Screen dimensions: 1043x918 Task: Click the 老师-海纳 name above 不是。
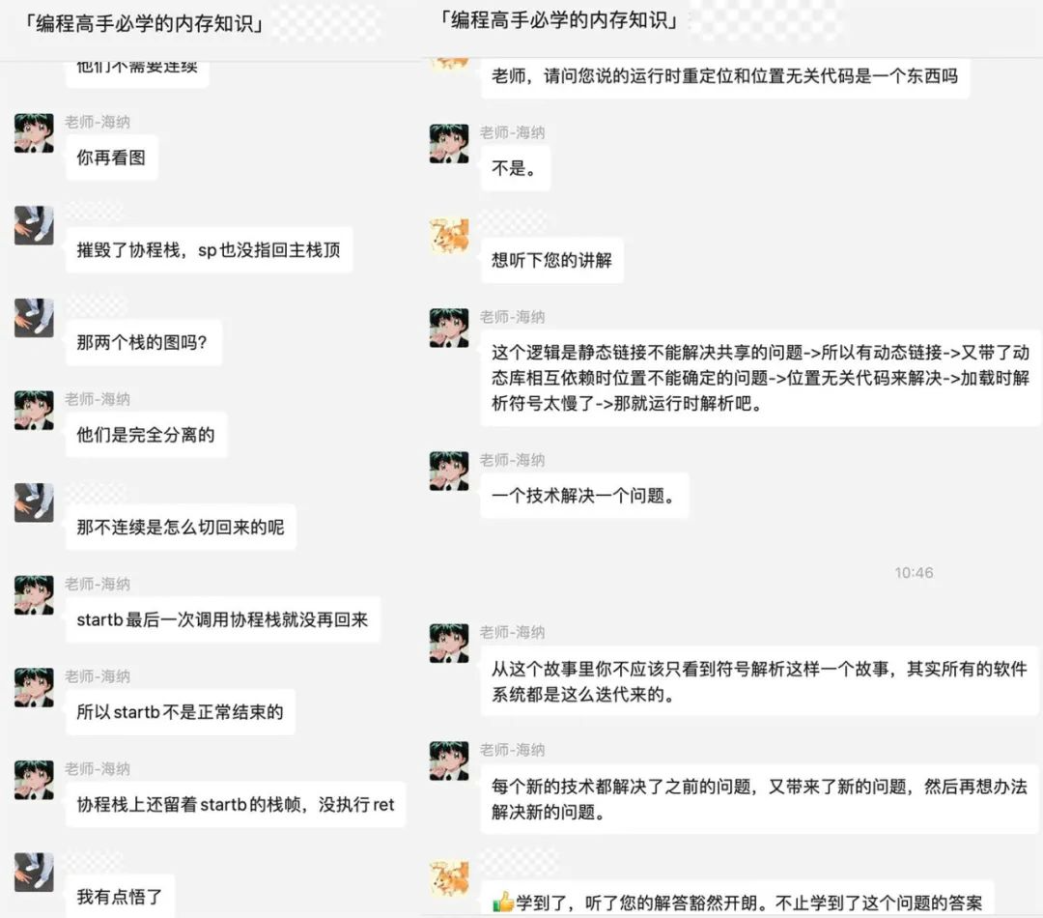512,132
